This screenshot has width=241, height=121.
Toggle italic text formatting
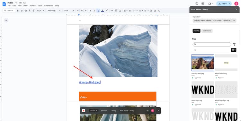pos(94,11)
